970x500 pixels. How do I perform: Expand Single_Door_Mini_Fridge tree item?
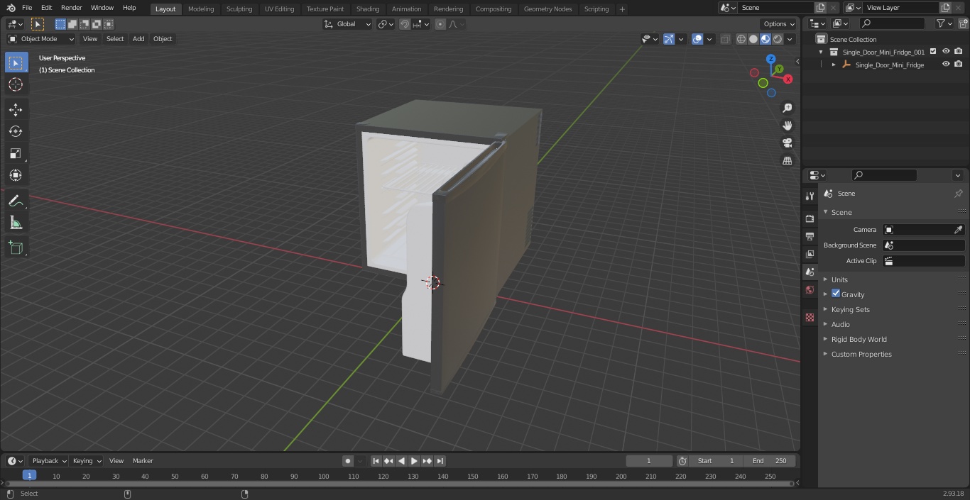[834, 65]
